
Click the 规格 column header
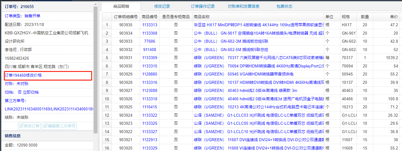point(348,17)
